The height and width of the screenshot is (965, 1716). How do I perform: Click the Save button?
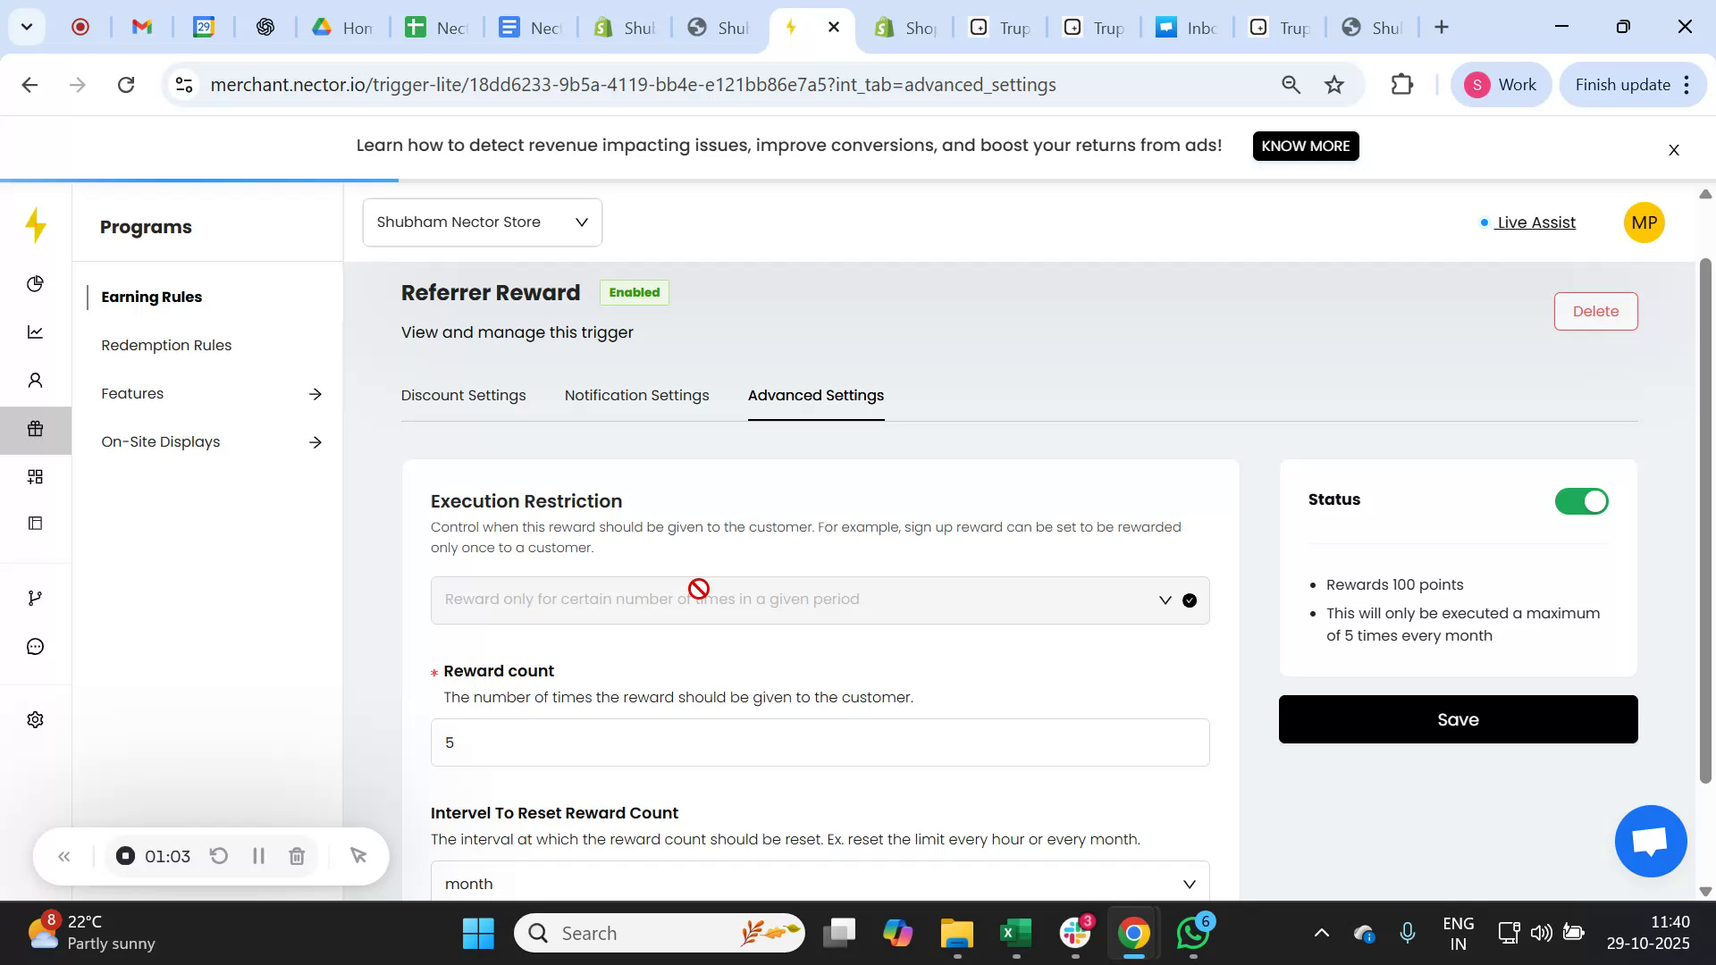[x=1457, y=718]
